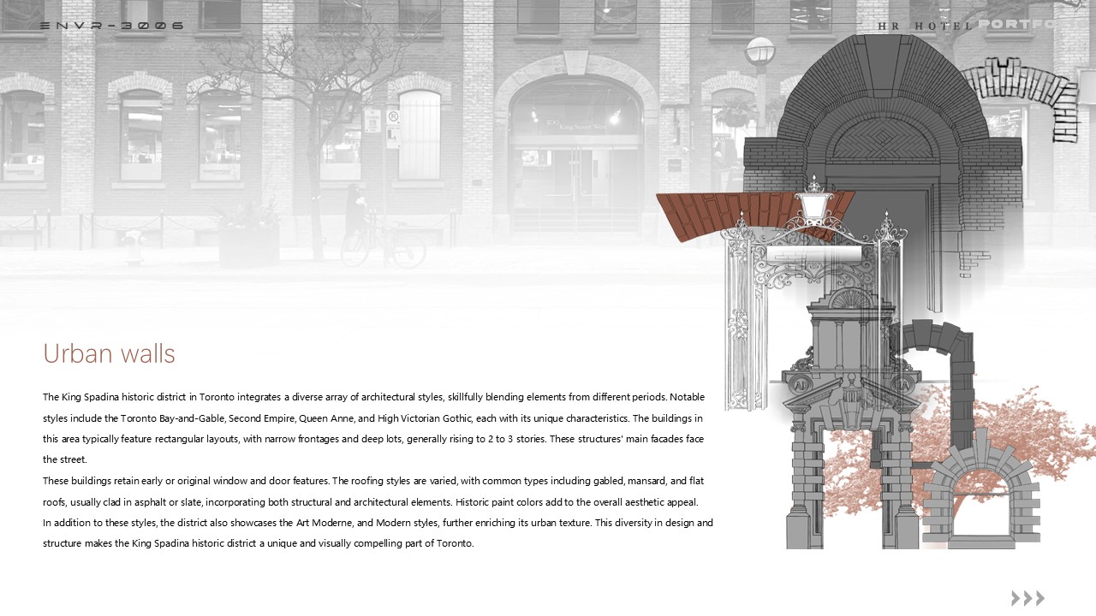Click the fire hydrant on the sidewalk

pos(132,248)
